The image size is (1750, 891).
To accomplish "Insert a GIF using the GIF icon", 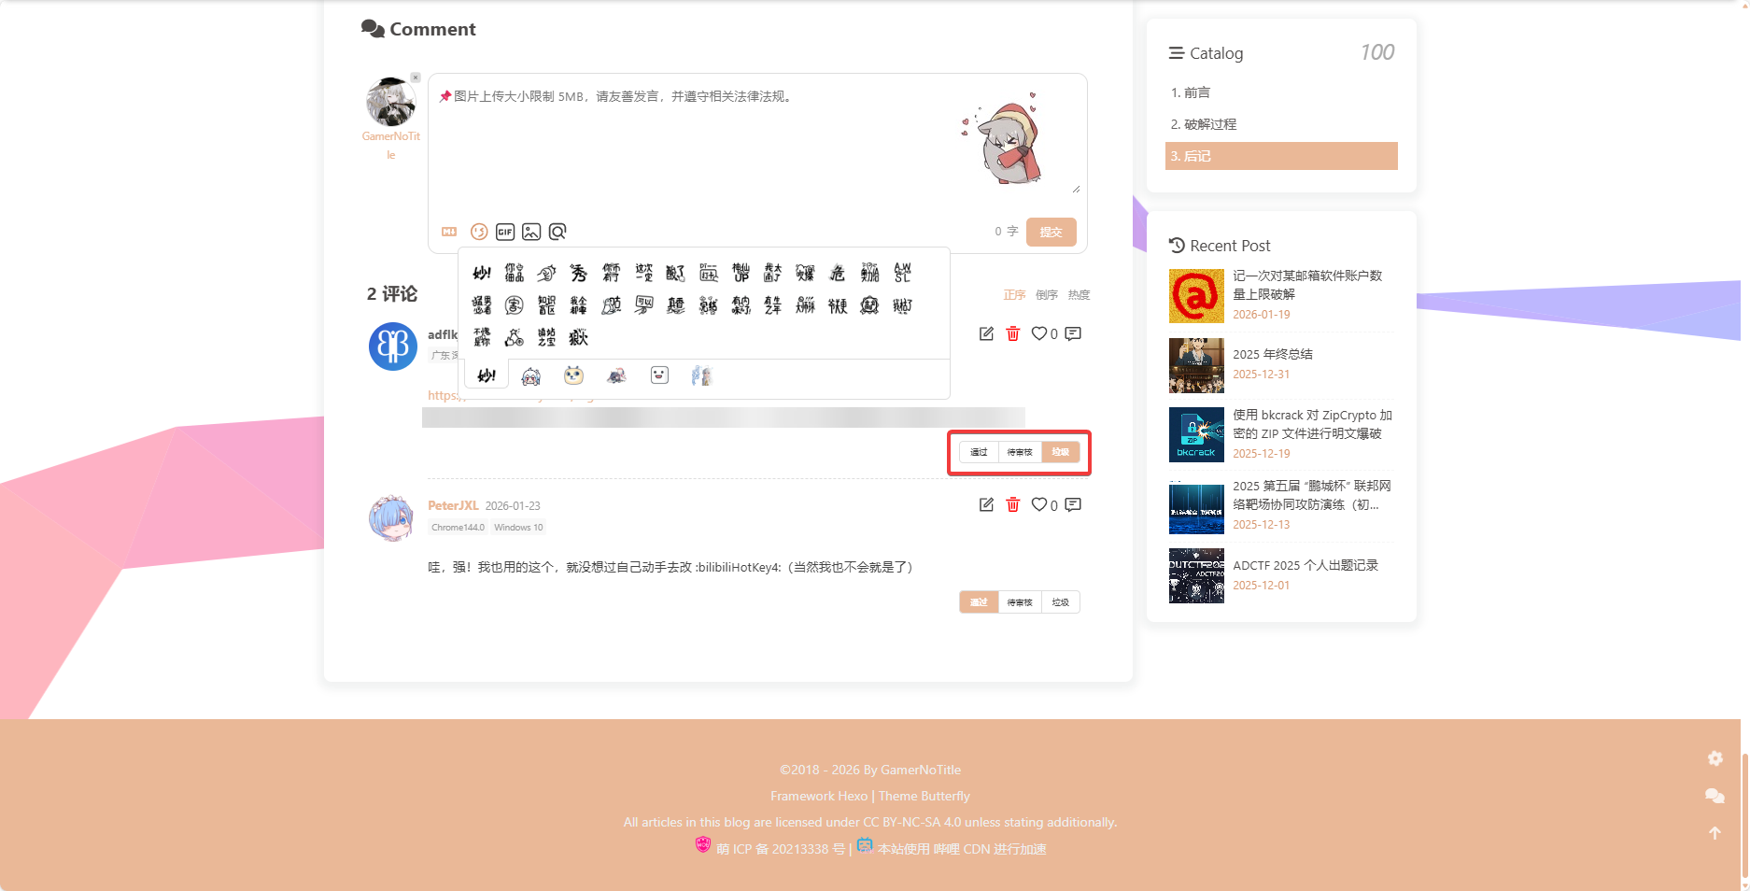I will click(x=504, y=232).
